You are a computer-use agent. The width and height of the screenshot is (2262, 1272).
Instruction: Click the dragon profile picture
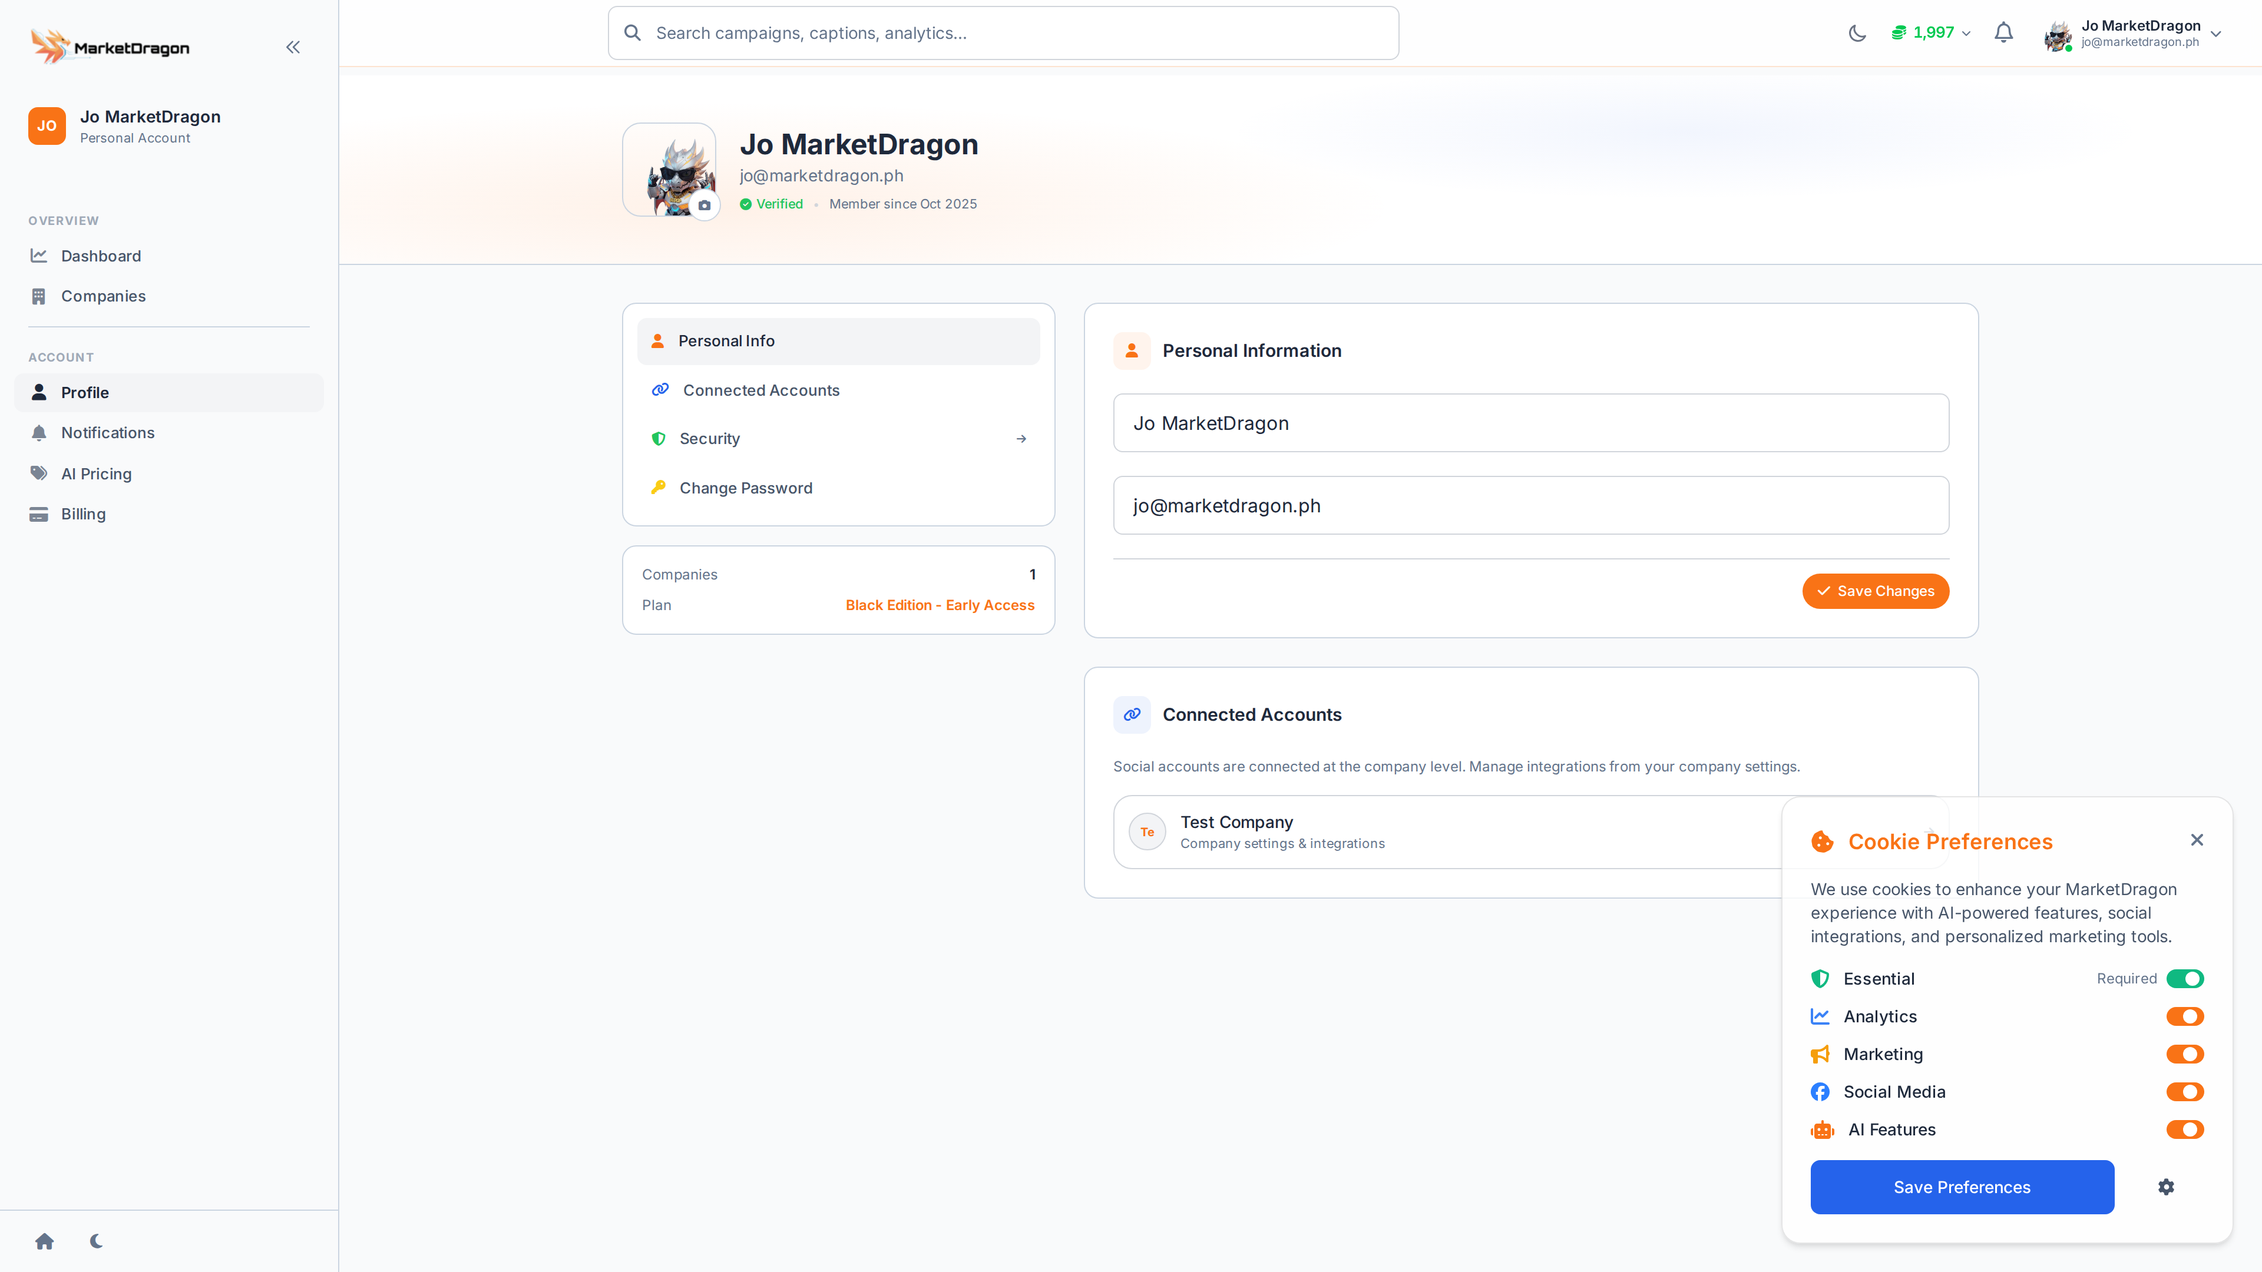pos(669,170)
